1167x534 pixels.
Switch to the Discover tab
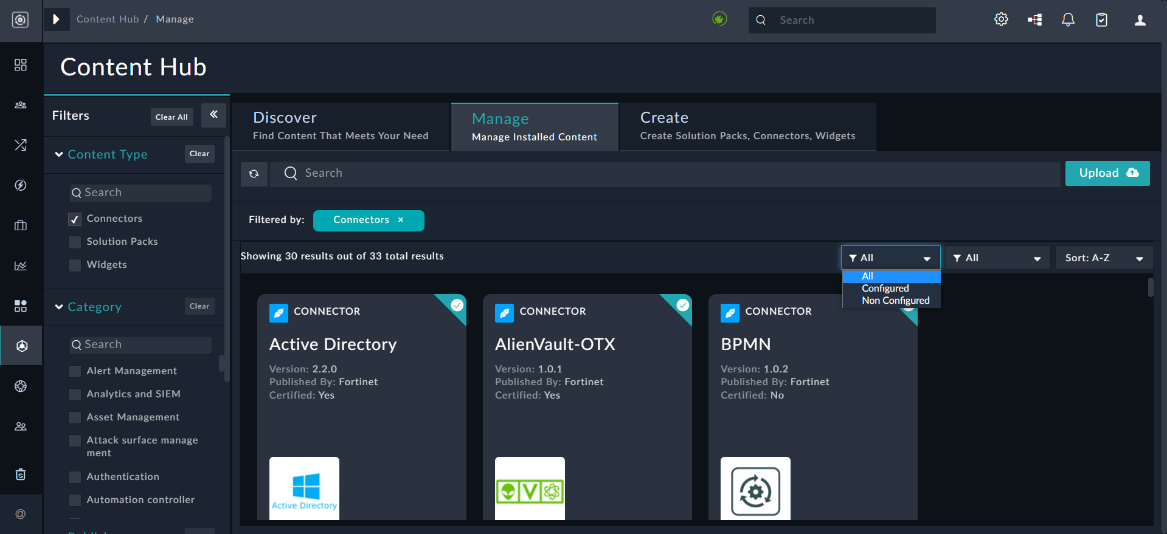click(341, 126)
